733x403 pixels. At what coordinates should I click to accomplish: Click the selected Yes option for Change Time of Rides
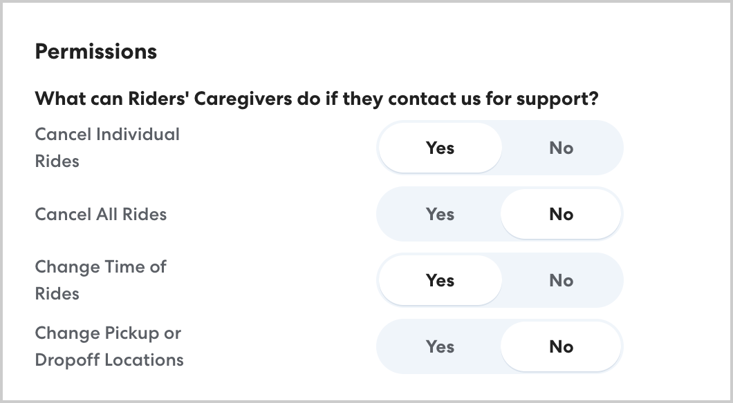coord(440,280)
